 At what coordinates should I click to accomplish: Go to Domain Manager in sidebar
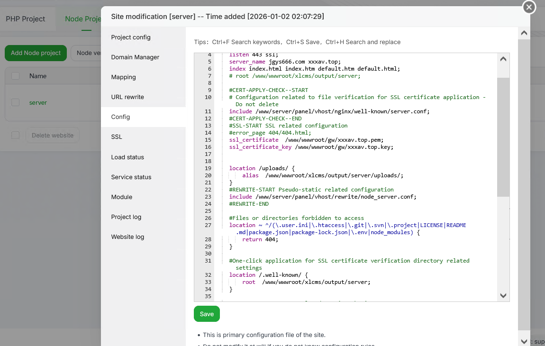(x=135, y=57)
